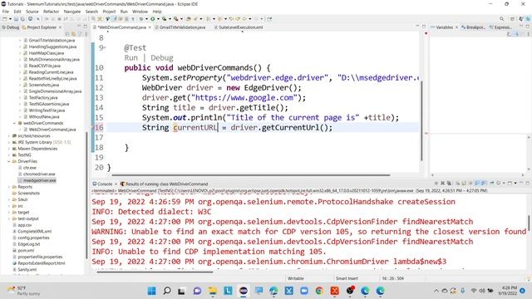Close the WebDriverCommand.java editor tab
Image resolution: width=532 pixels, height=299 pixels.
point(150,27)
